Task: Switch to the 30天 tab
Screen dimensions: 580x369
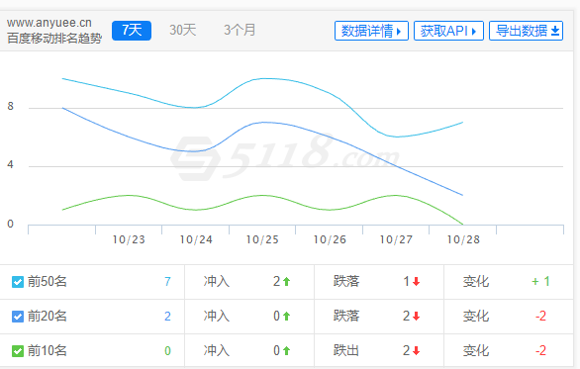Action: [182, 31]
